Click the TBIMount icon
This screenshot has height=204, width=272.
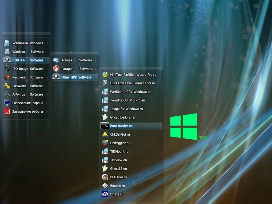pos(105,151)
